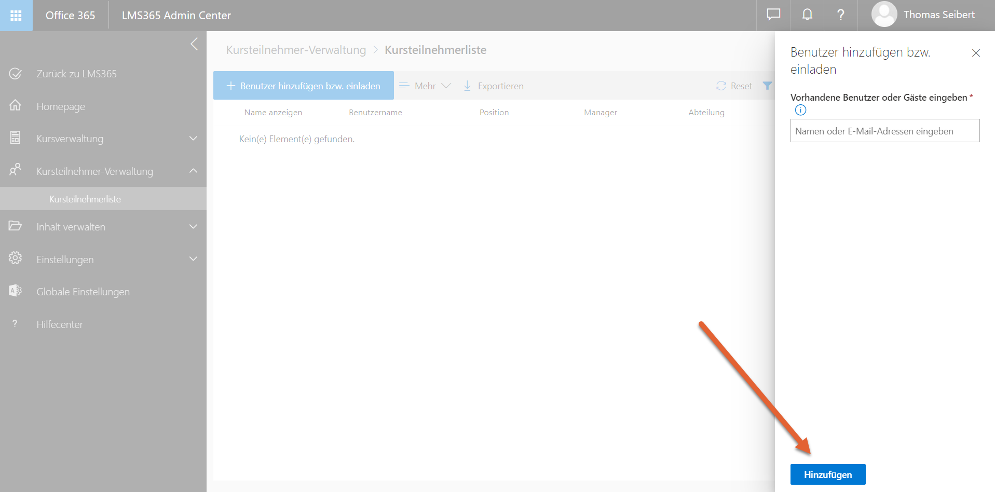
Task: Click Exportieren in the toolbar
Action: 494,86
